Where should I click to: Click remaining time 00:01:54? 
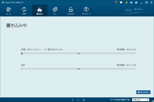131,49
